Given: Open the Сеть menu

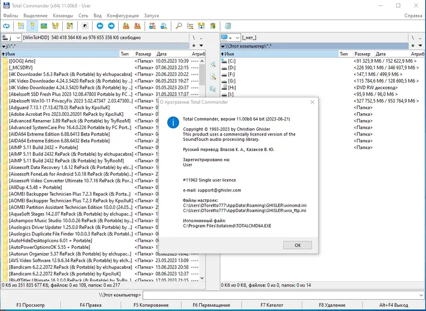Looking at the screenshot, I should 83,15.
